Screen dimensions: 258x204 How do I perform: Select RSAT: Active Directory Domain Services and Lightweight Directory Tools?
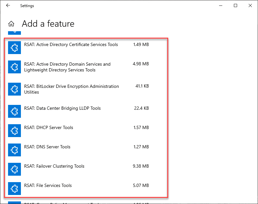click(67, 67)
